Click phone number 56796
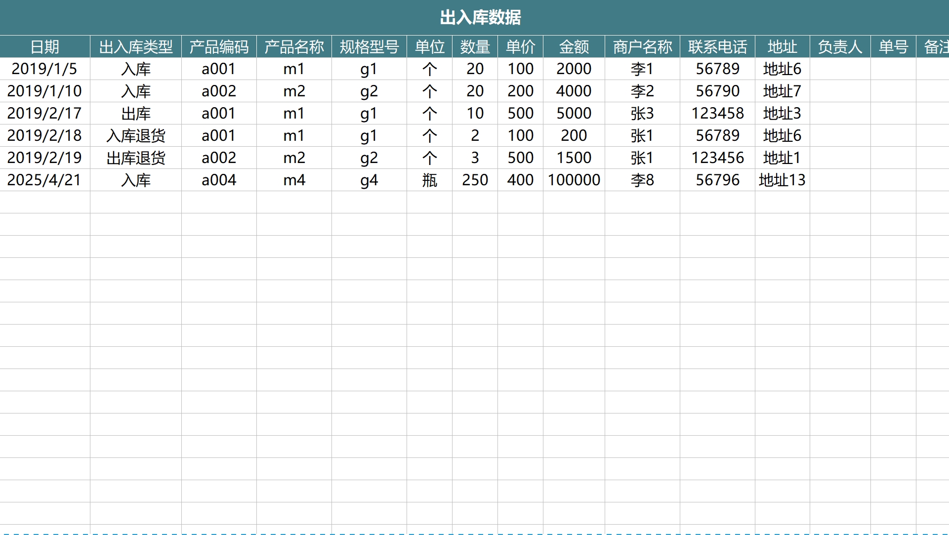949x535 pixels. pos(717,180)
